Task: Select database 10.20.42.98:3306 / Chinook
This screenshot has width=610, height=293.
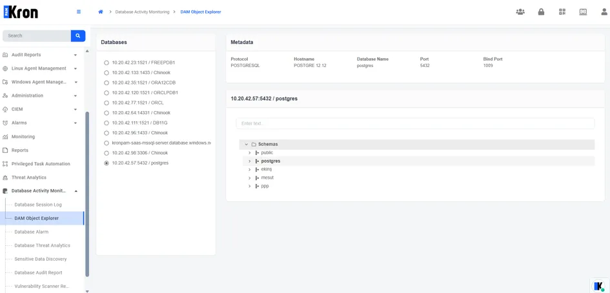Action: (x=107, y=154)
